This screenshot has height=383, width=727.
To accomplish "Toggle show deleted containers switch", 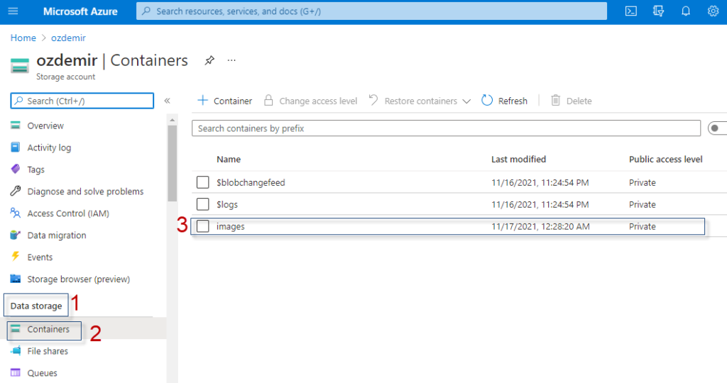I will (717, 128).
